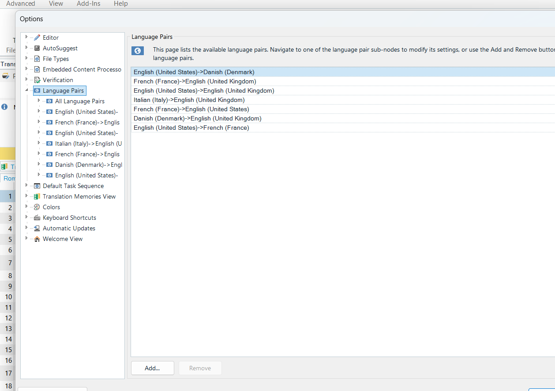This screenshot has width=555, height=391.
Task: Click the Keyboard Shortcuts keyboard icon
Action: coord(37,218)
